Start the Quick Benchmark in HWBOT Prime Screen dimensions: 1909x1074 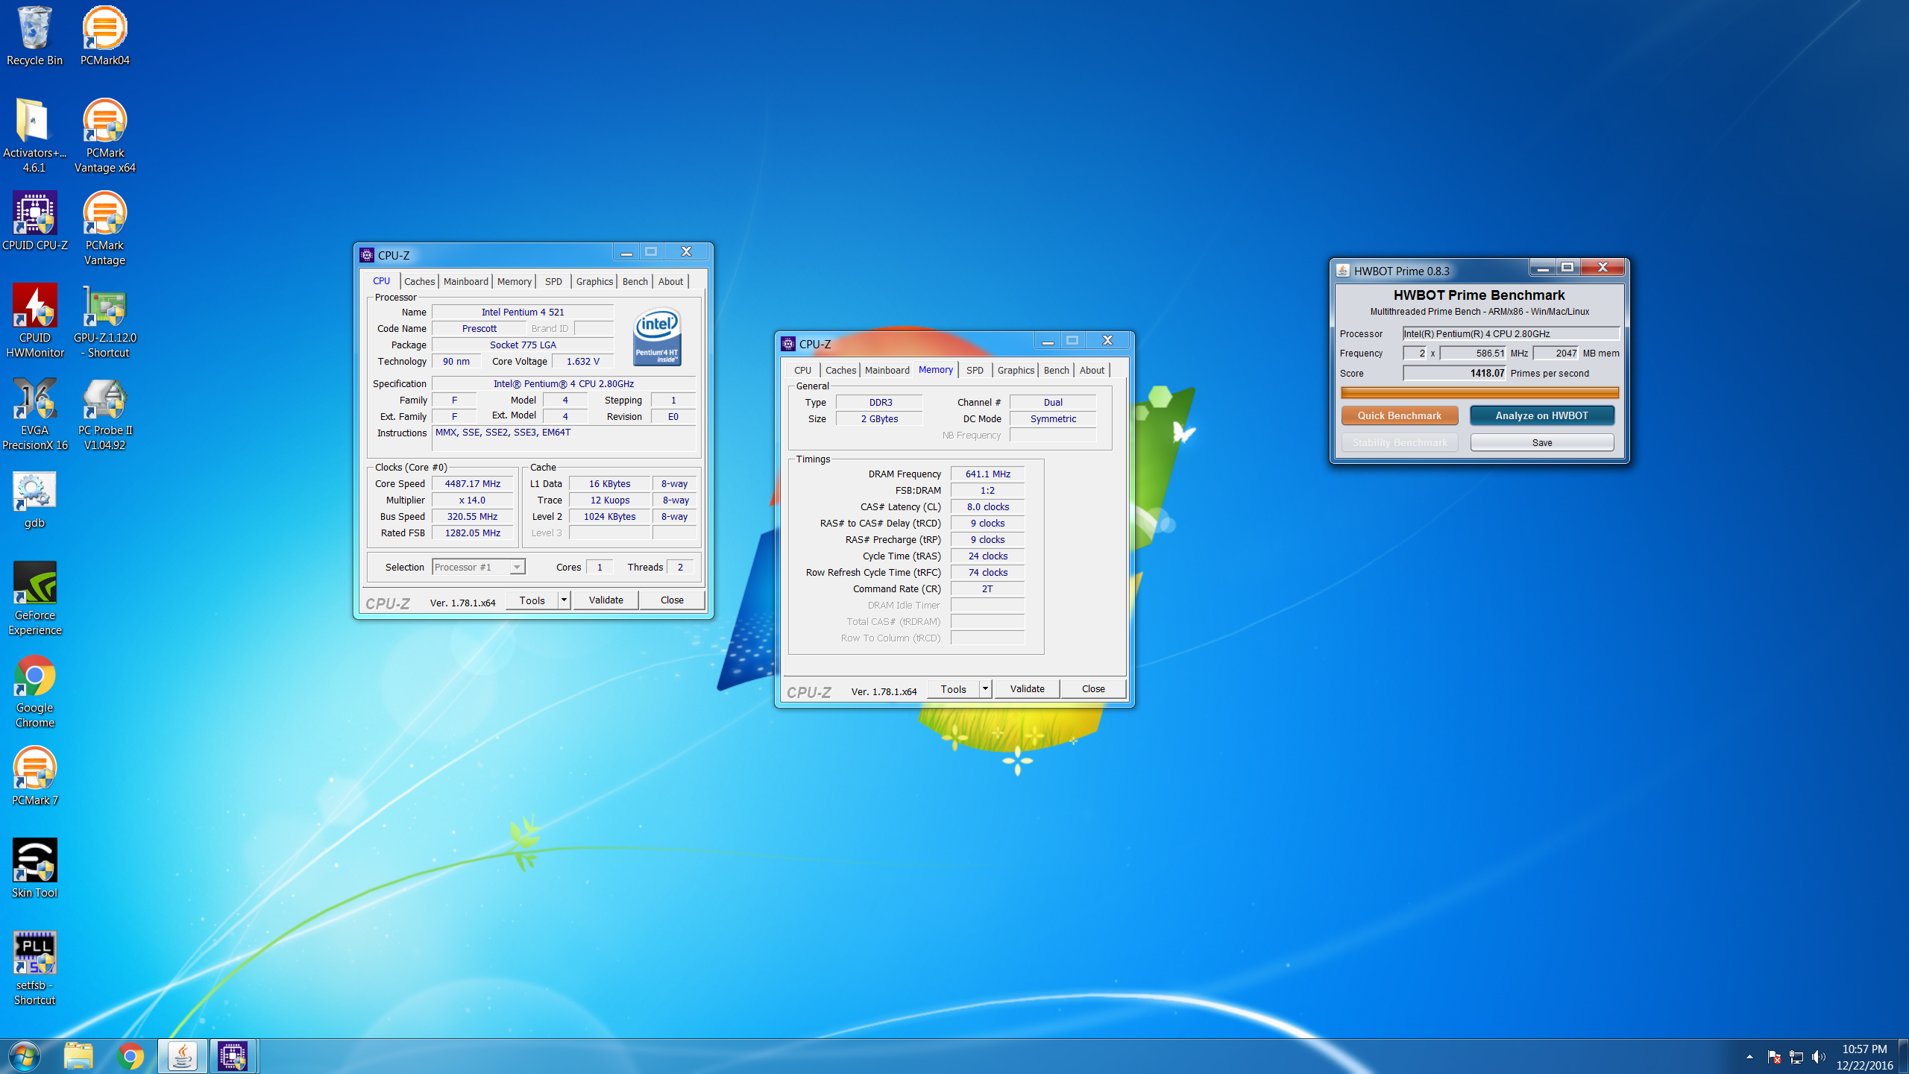pyautogui.click(x=1399, y=415)
